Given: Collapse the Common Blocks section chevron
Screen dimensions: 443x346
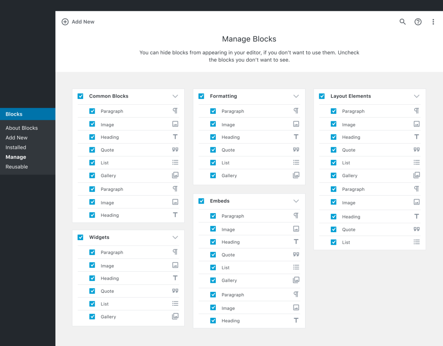Looking at the screenshot, I should pyautogui.click(x=175, y=96).
